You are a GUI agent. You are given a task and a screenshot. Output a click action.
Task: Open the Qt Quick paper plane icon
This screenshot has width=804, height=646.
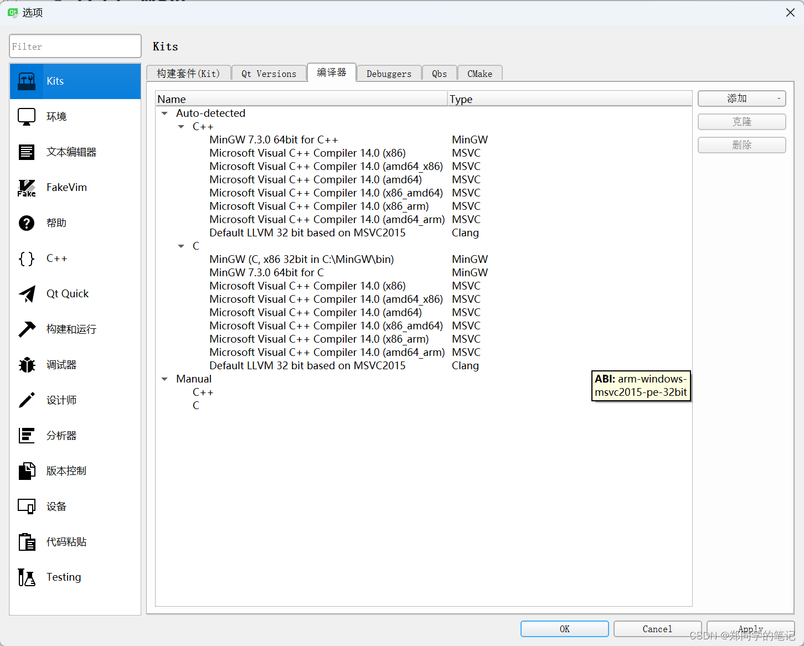[x=27, y=294]
